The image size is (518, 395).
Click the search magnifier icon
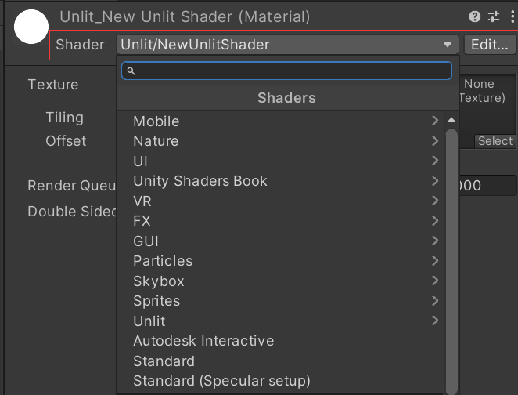click(x=131, y=71)
